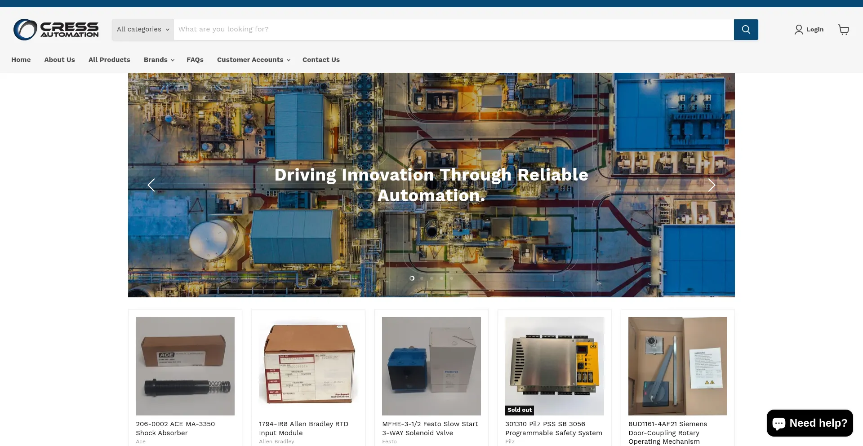Expand the All categories dropdown

click(143, 30)
